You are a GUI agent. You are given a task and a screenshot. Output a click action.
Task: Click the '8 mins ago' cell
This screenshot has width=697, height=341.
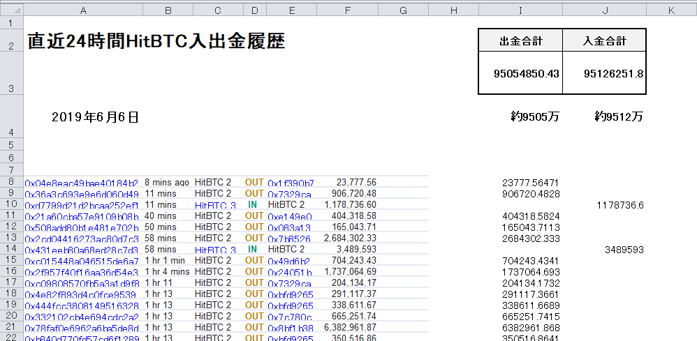pos(167,183)
